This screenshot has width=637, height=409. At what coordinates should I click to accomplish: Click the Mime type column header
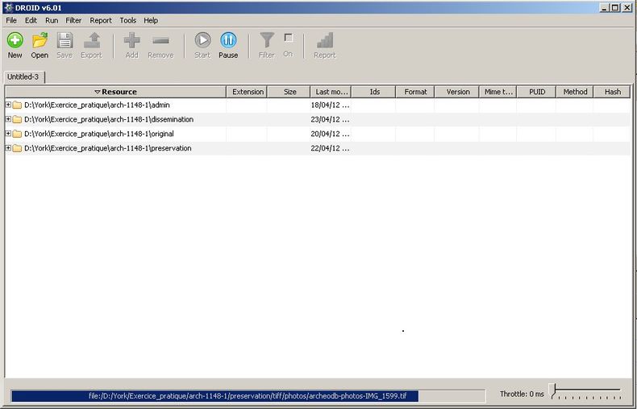click(x=498, y=92)
